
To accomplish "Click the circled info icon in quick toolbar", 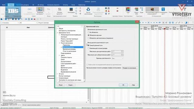I will coord(29,19).
